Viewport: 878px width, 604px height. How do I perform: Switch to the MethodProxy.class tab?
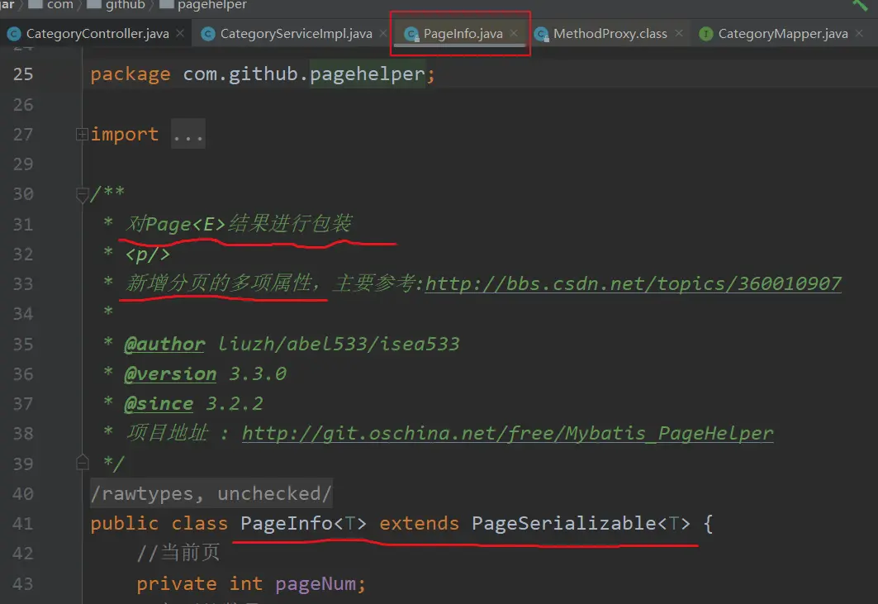tap(610, 34)
